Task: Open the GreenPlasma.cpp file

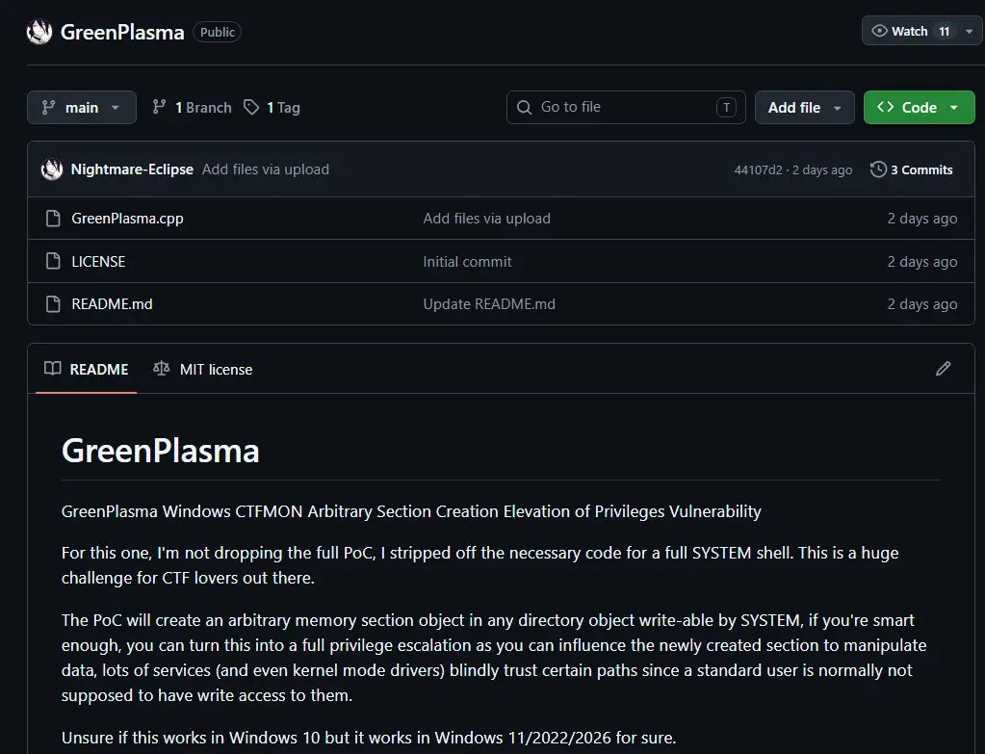Action: tap(127, 219)
